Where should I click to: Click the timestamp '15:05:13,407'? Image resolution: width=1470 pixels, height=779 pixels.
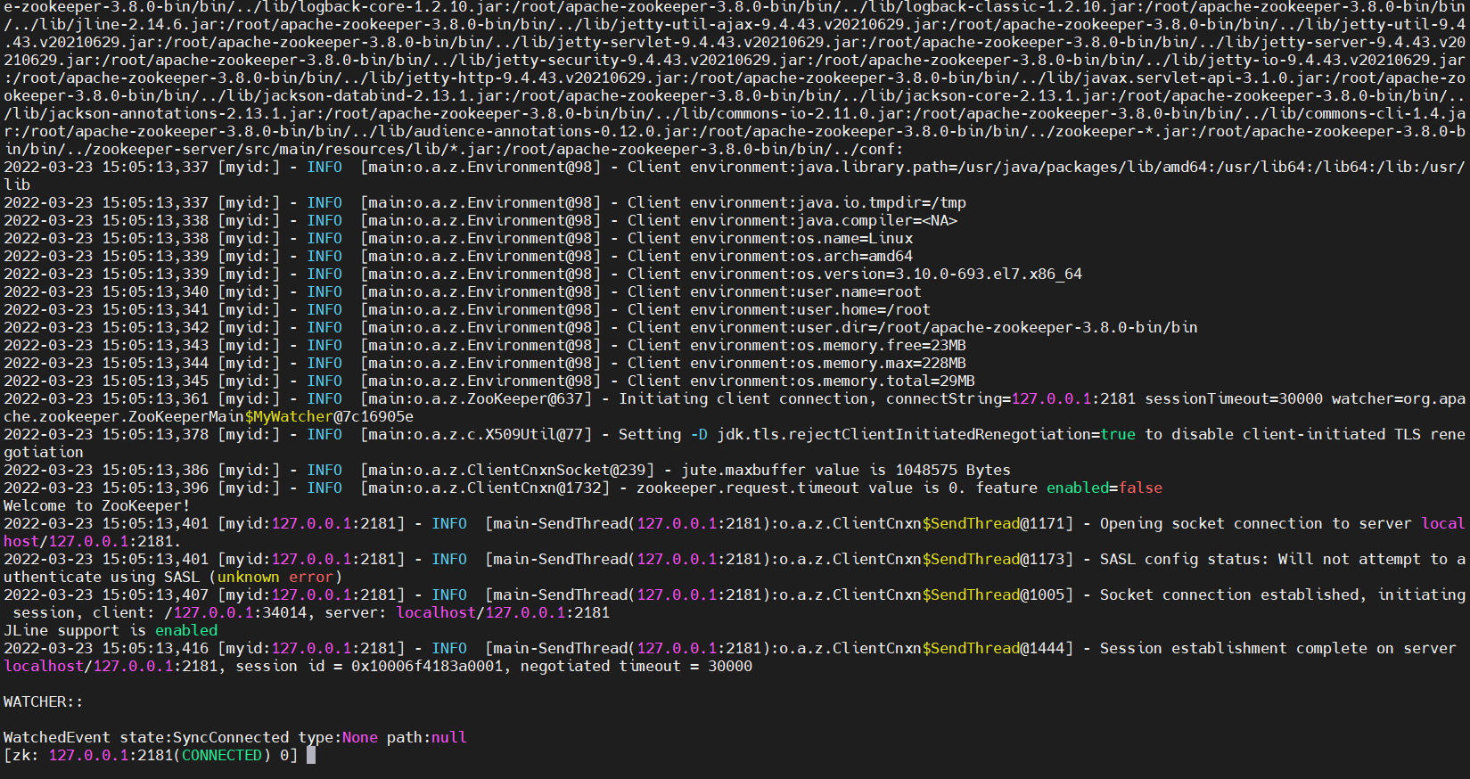155,594
